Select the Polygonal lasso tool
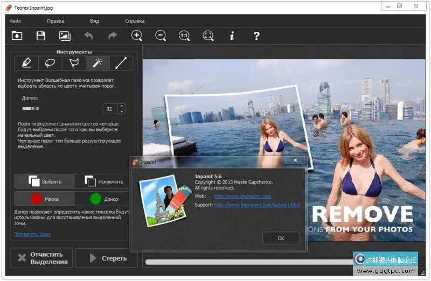The image size is (431, 281). pos(74,63)
